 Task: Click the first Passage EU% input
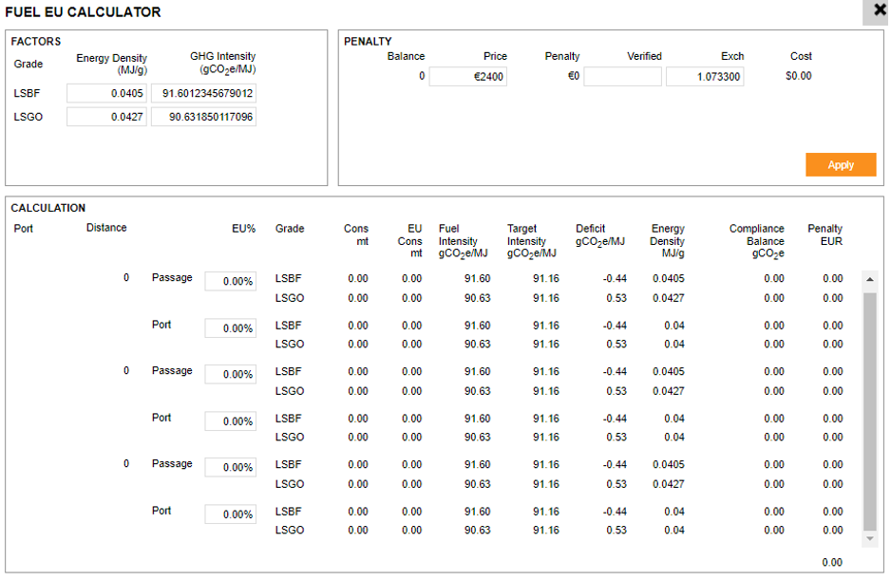tap(230, 282)
